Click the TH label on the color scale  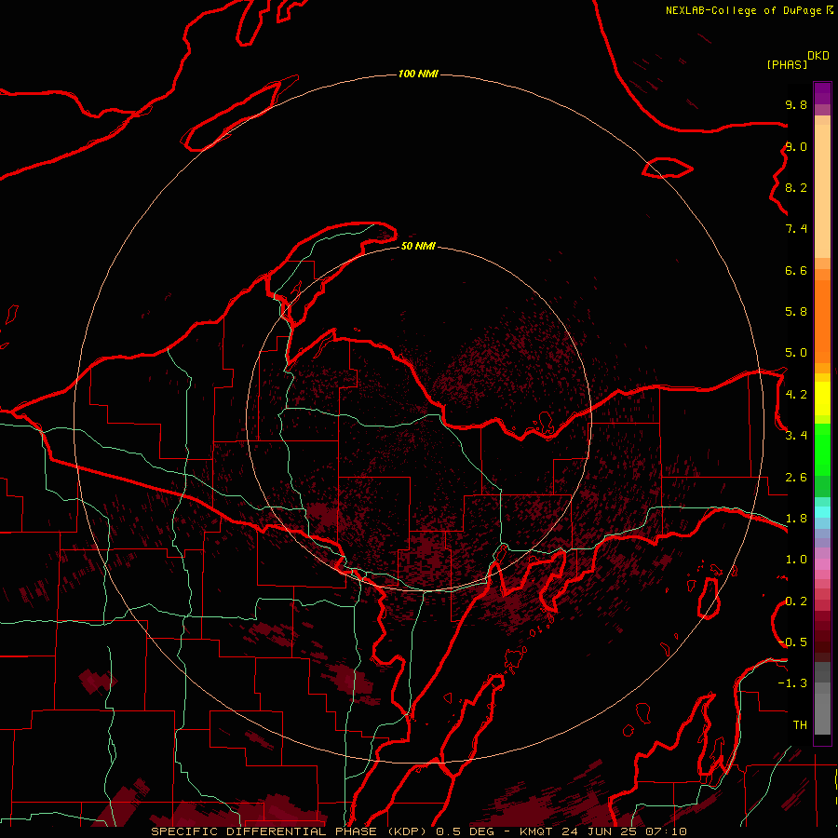pyautogui.click(x=800, y=725)
